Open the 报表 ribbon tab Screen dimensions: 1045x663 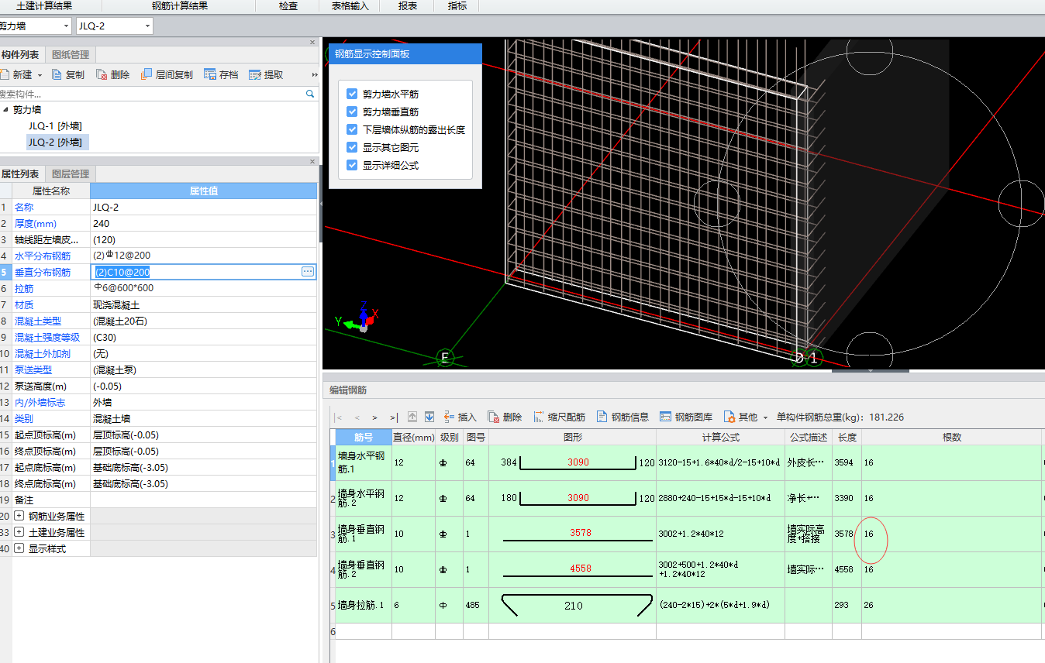(408, 6)
